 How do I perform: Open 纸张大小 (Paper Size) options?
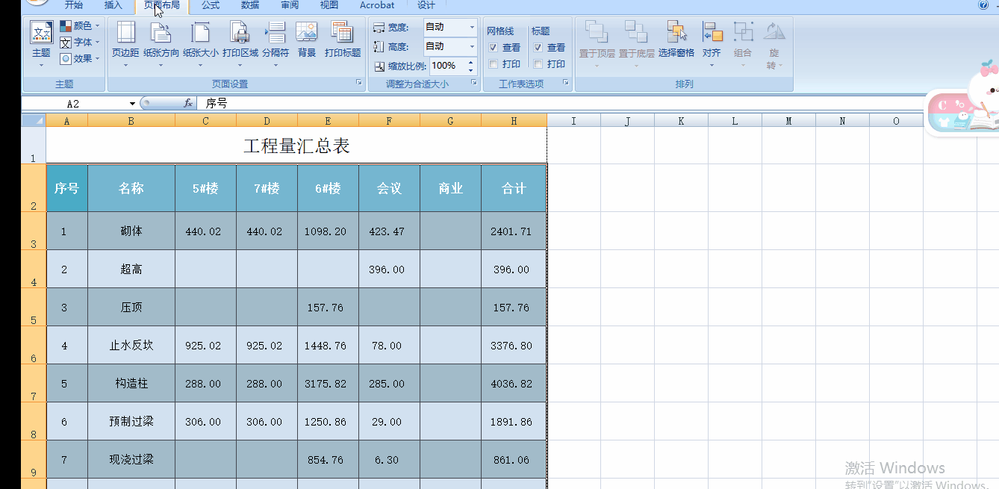pos(200,41)
